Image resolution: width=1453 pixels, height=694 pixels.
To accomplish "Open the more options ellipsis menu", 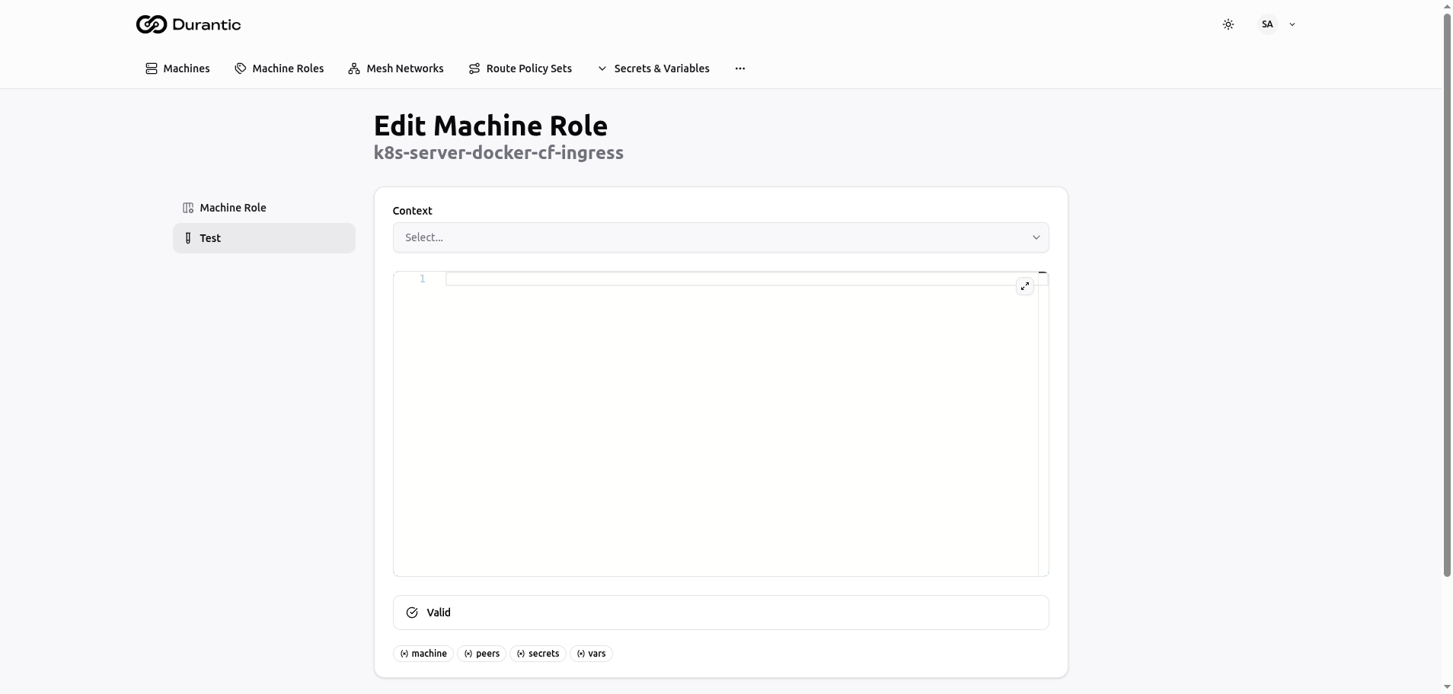I will point(740,68).
